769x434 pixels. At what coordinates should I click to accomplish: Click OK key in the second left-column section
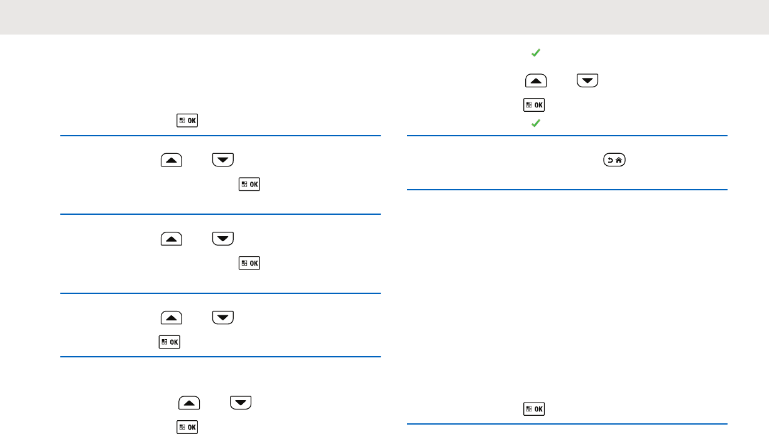pos(250,184)
